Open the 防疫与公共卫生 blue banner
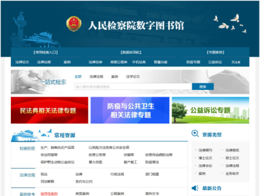The width and height of the screenshot is (260, 196). point(130,110)
